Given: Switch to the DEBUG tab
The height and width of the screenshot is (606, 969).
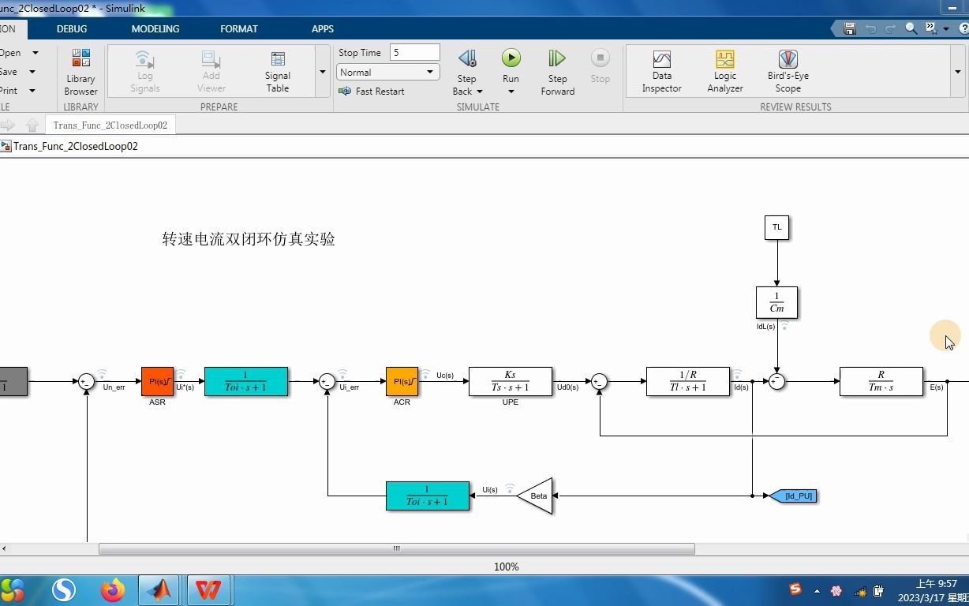Looking at the screenshot, I should pyautogui.click(x=72, y=28).
